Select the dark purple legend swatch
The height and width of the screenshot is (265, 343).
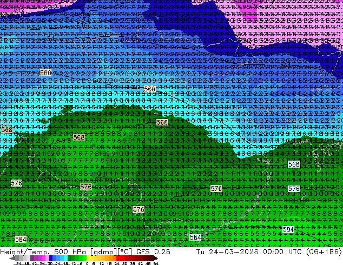tap(32, 258)
